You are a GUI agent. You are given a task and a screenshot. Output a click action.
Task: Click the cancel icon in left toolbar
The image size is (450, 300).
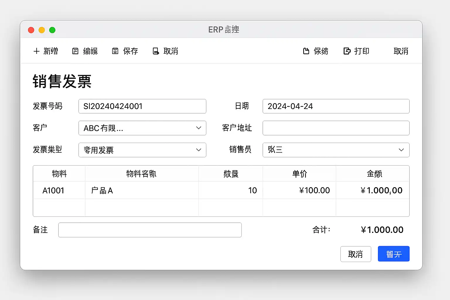[x=156, y=51]
